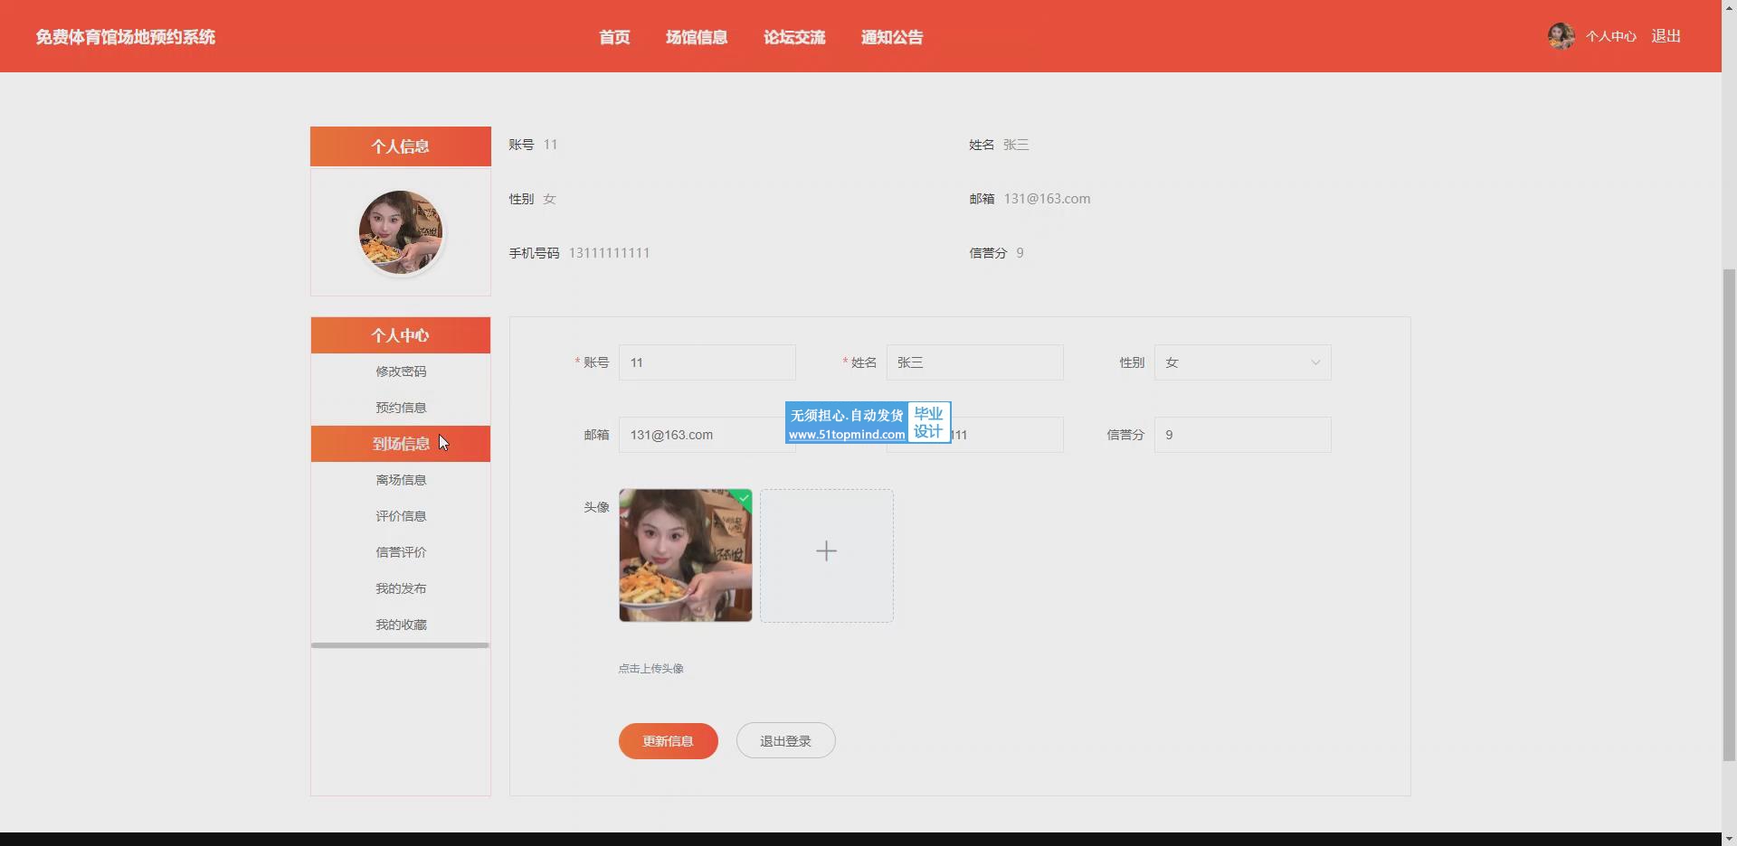Image resolution: width=1737 pixels, height=846 pixels.
Task: Open 论坛交流 forum page
Action: click(x=794, y=37)
